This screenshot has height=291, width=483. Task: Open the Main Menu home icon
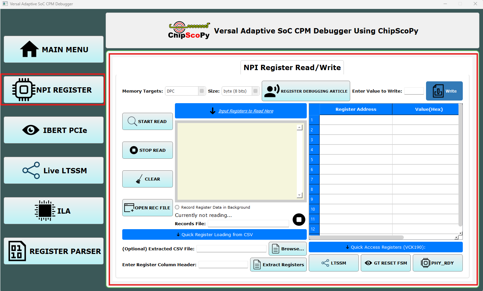[x=30, y=49]
